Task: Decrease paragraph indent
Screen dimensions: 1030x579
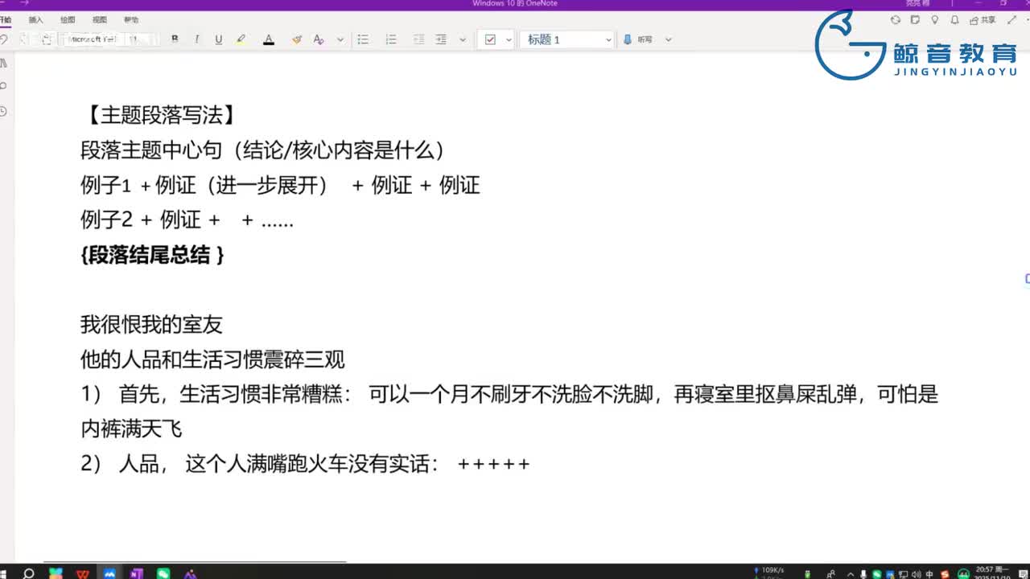Action: (418, 39)
